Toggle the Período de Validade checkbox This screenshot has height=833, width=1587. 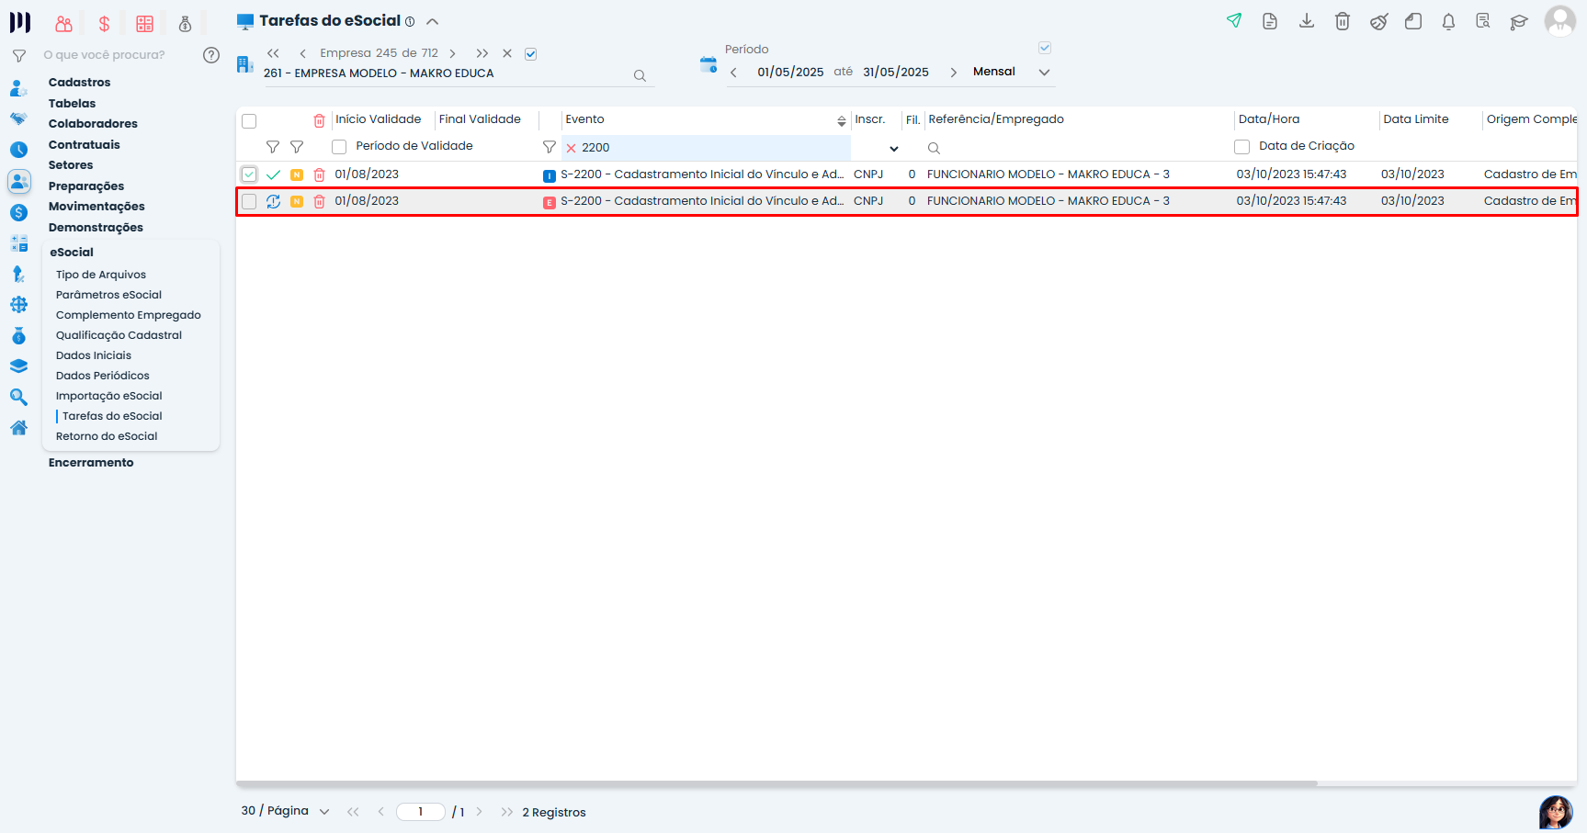[x=339, y=147]
